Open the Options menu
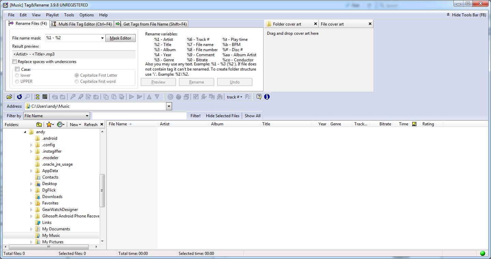The width and height of the screenshot is (491, 259). click(87, 15)
